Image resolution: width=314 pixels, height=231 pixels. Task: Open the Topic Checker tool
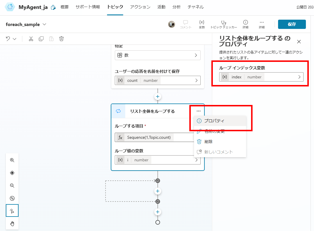[x=224, y=24]
